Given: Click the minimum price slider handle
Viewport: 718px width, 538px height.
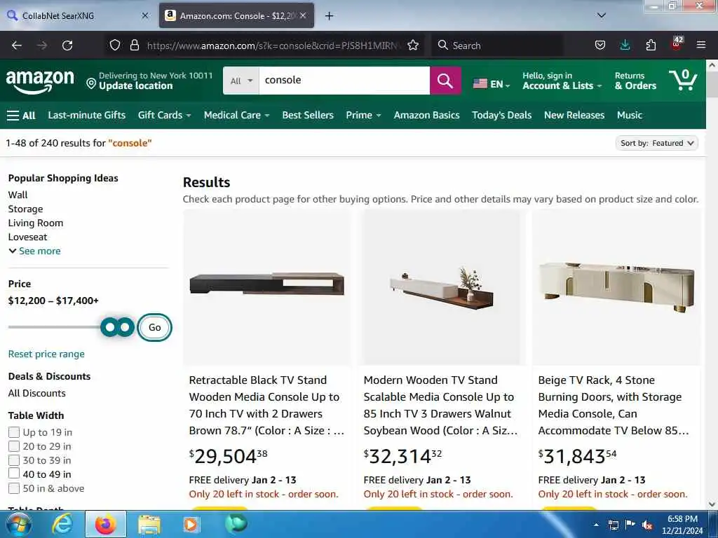Looking at the screenshot, I should 110,327.
